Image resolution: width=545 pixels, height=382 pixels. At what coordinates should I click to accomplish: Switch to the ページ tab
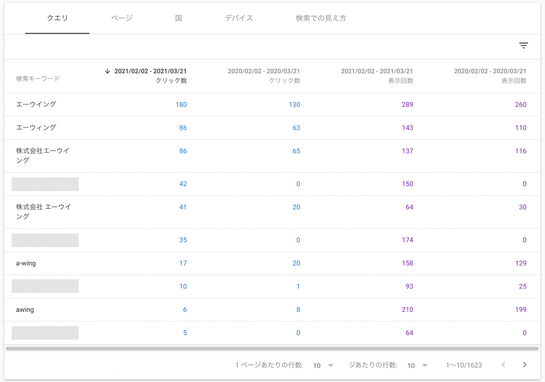point(122,18)
